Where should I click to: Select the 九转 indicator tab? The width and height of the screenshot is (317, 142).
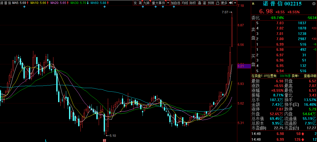[x=146, y=3]
